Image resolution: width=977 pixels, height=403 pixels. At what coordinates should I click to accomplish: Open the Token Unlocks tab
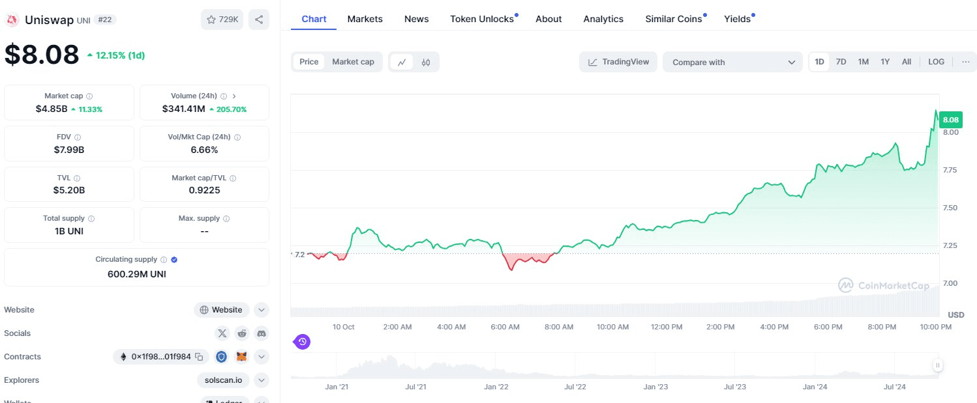[x=482, y=19]
